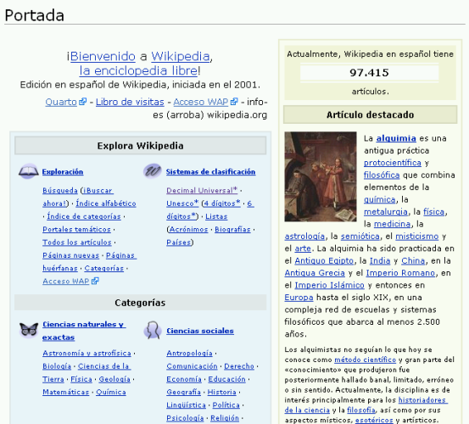Open the Imperio Romano link

coord(400,273)
